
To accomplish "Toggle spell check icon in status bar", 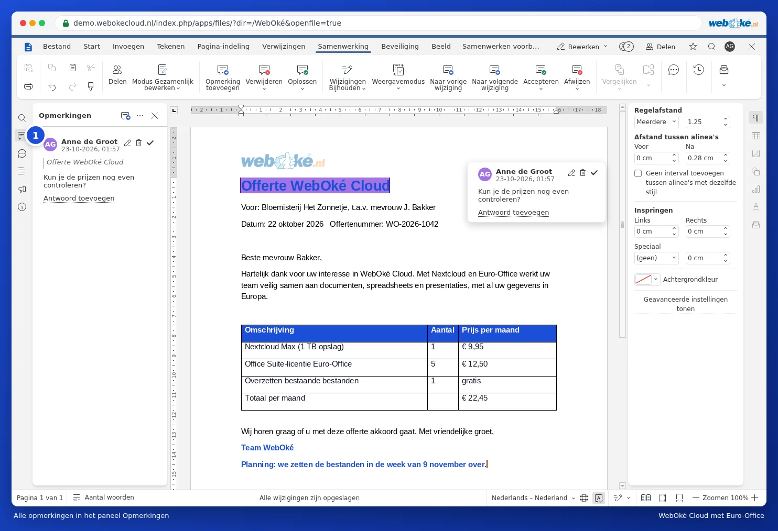I will click(x=599, y=498).
